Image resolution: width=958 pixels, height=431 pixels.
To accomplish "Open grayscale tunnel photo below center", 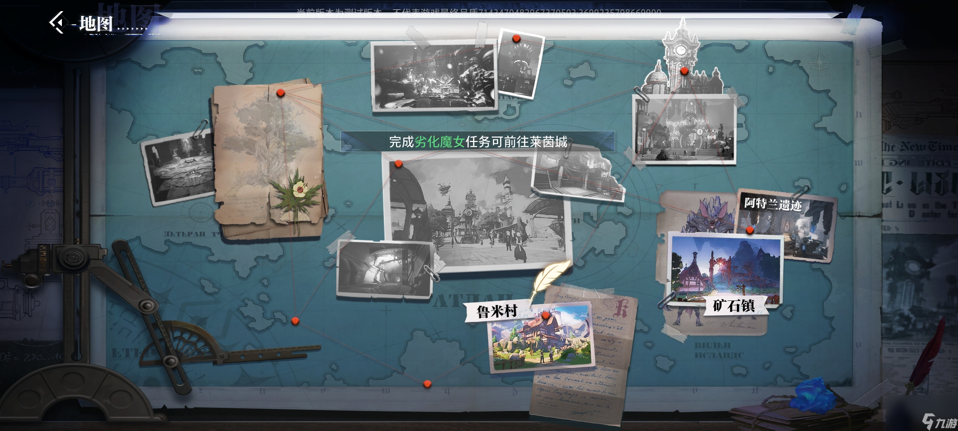I will pos(384,268).
